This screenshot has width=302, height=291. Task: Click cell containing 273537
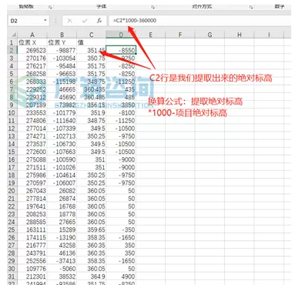tap(32, 144)
